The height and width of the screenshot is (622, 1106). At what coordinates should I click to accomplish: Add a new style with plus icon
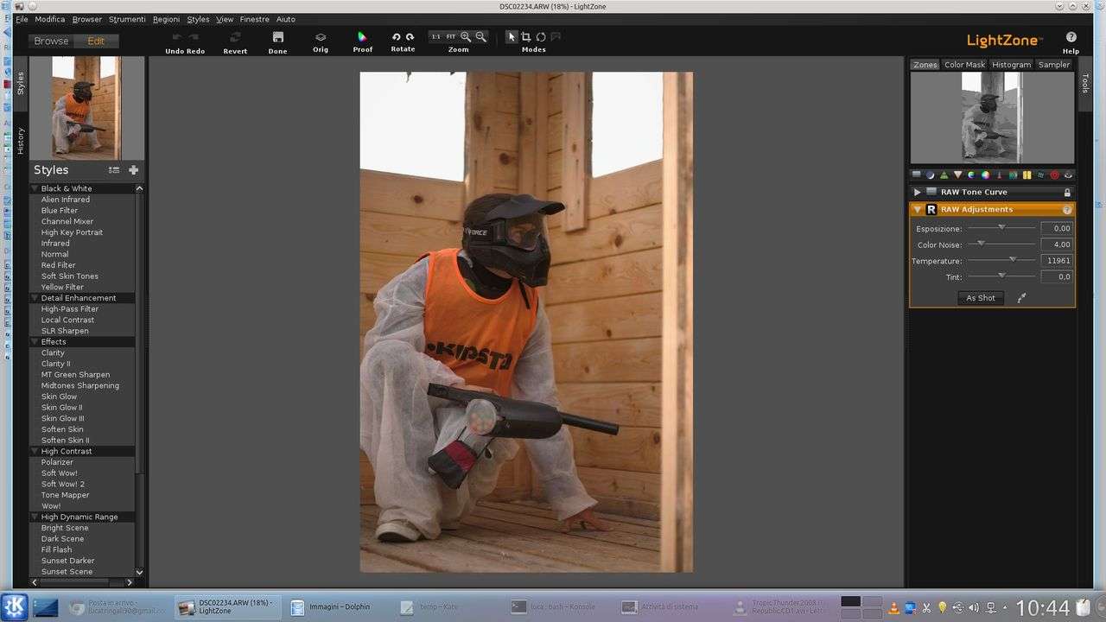point(133,170)
